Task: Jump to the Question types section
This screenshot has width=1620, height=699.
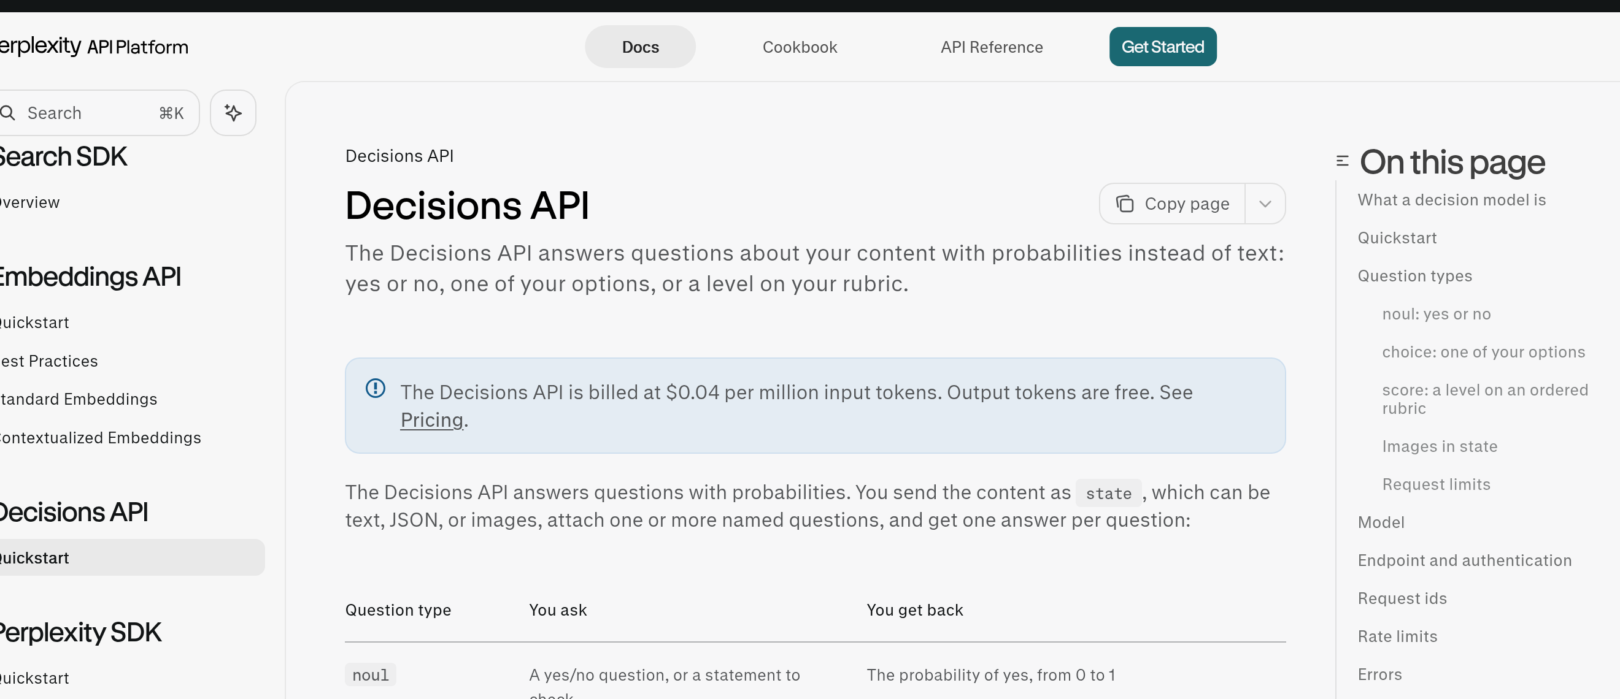Action: point(1414,276)
